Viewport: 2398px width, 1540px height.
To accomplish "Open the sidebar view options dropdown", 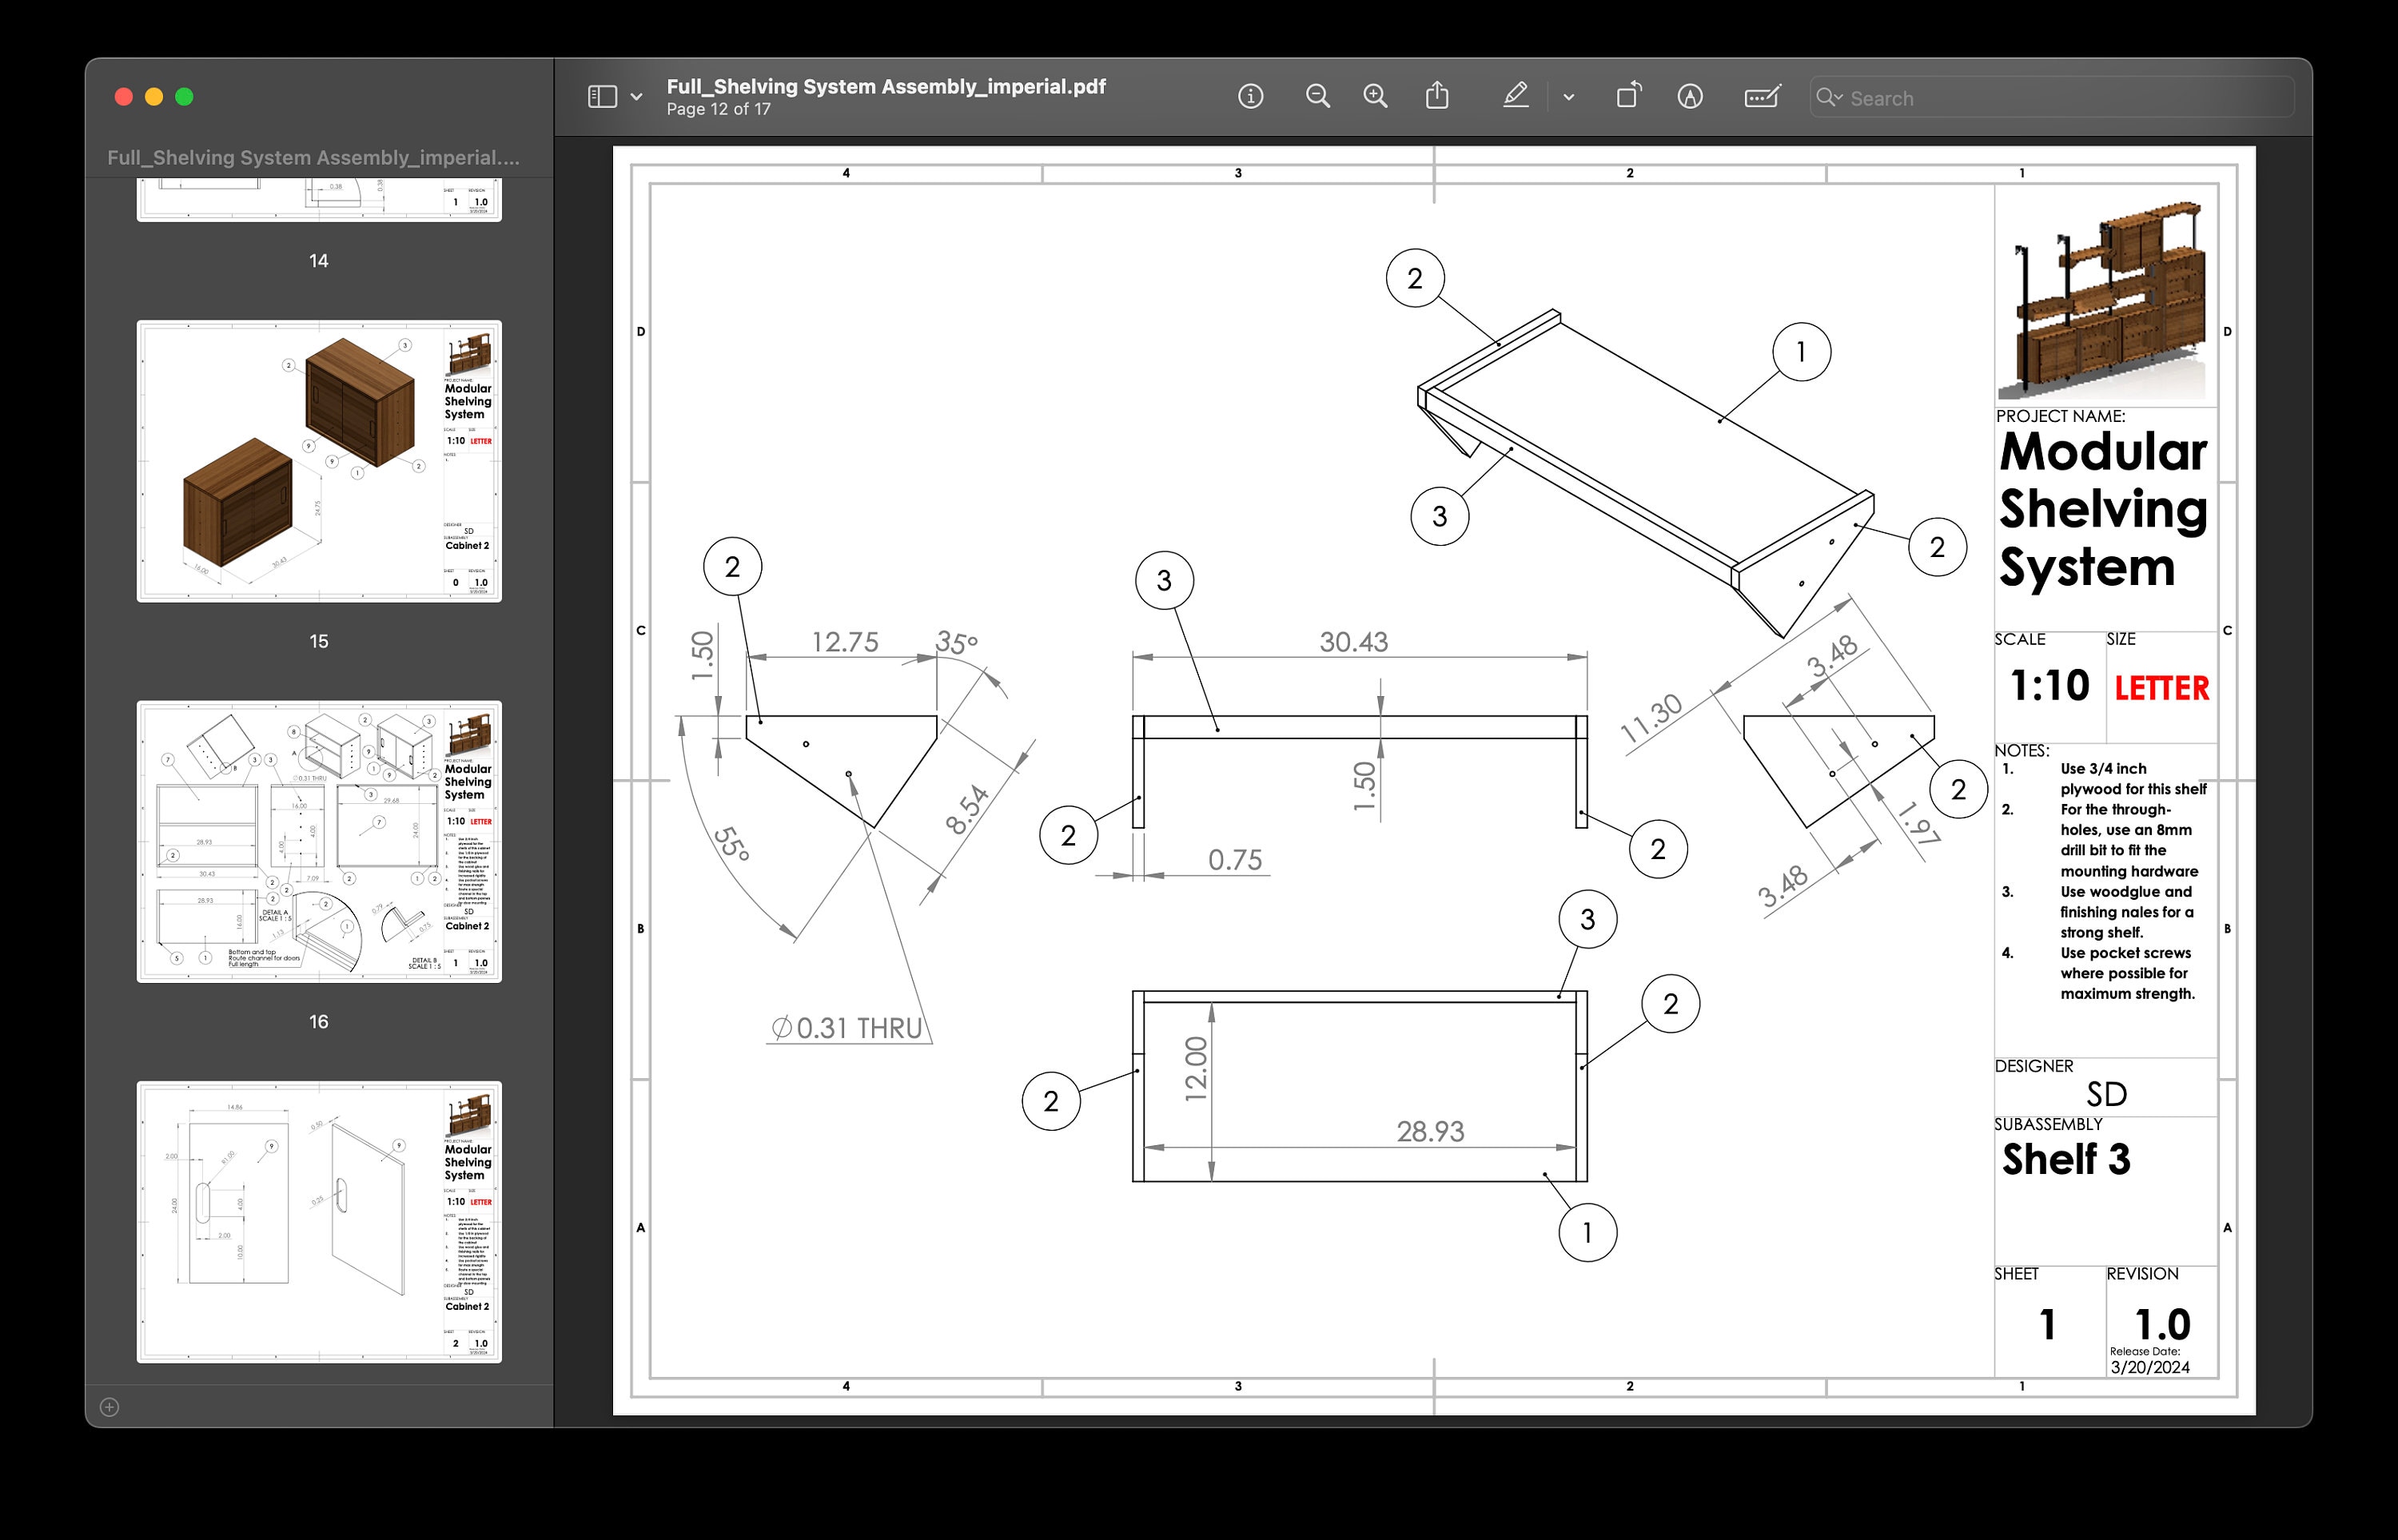I will point(637,97).
